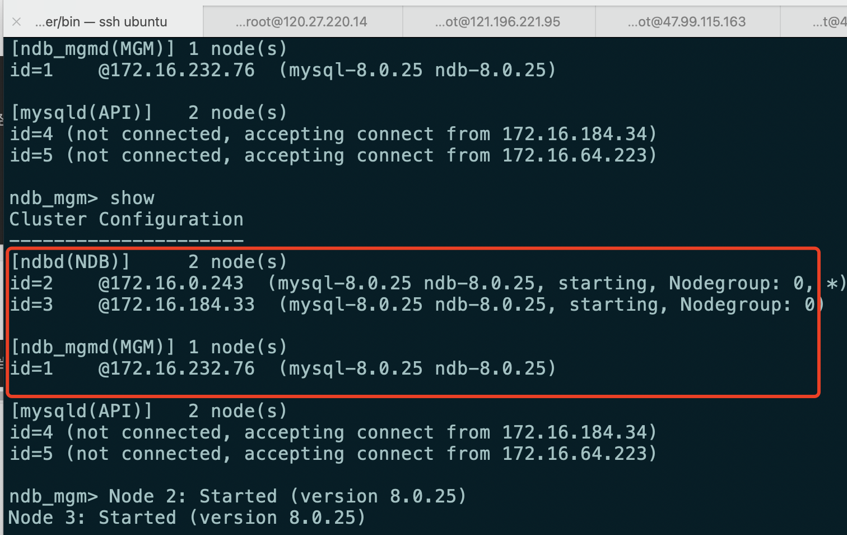Click the IP address 172.16.232.76 on id=1 line
847x535 pixels.
click(177, 368)
